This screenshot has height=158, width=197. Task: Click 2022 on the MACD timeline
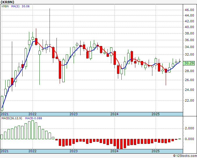point(32,151)
